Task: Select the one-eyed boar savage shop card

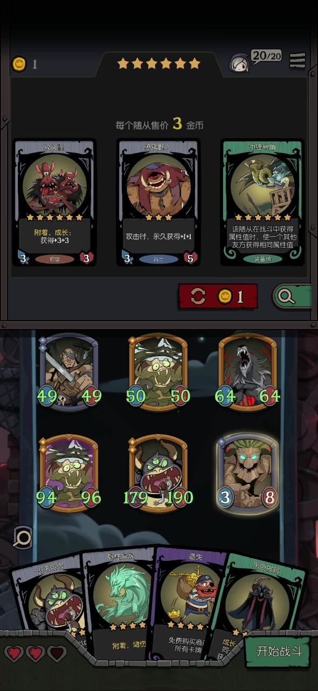Action: tap(158, 202)
